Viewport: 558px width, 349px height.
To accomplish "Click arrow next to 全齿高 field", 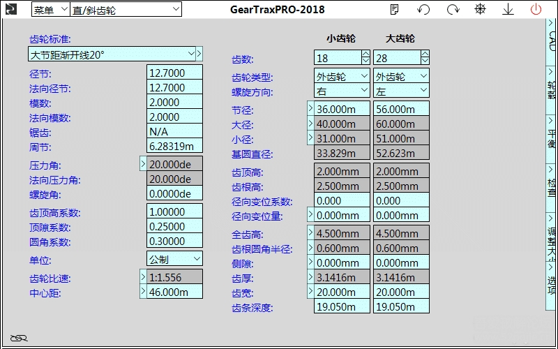I will tap(310, 232).
